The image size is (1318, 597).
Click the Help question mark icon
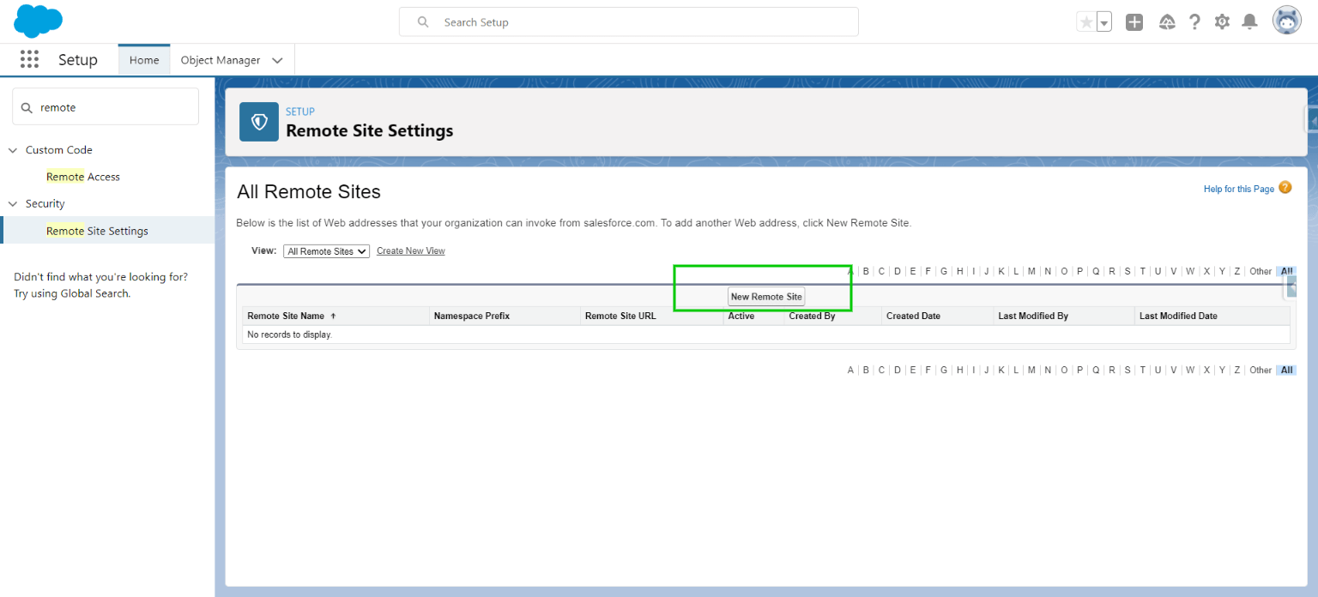click(x=1194, y=21)
